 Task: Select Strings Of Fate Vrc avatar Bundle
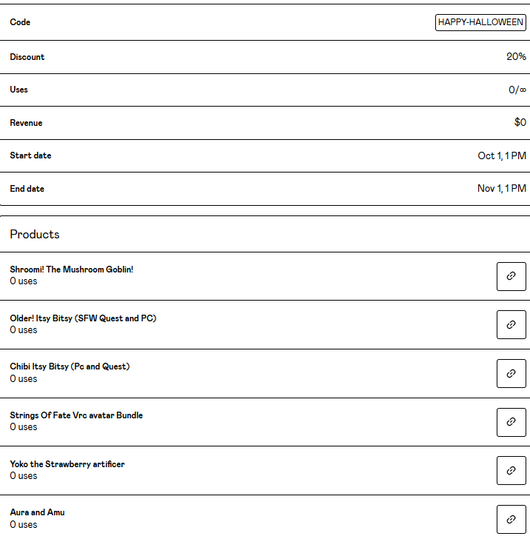(76, 415)
